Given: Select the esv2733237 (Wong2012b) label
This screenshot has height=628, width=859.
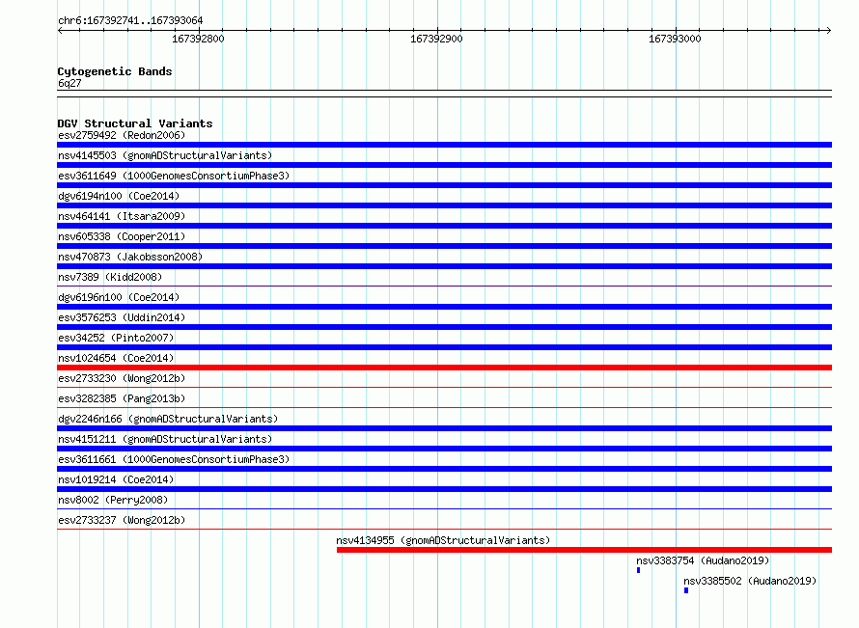Looking at the screenshot, I should coord(122,520).
